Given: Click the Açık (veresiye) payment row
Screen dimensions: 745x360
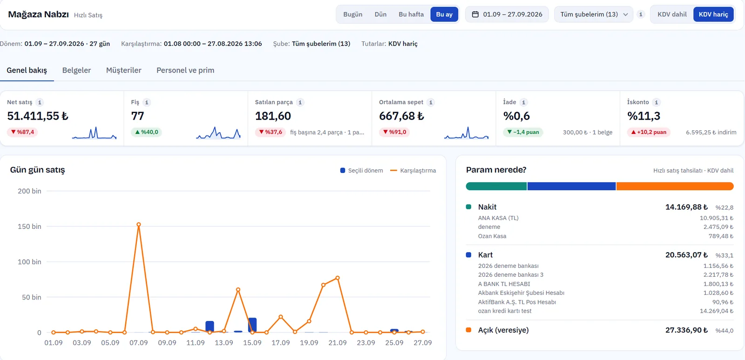Looking at the screenshot, I should [x=600, y=330].
